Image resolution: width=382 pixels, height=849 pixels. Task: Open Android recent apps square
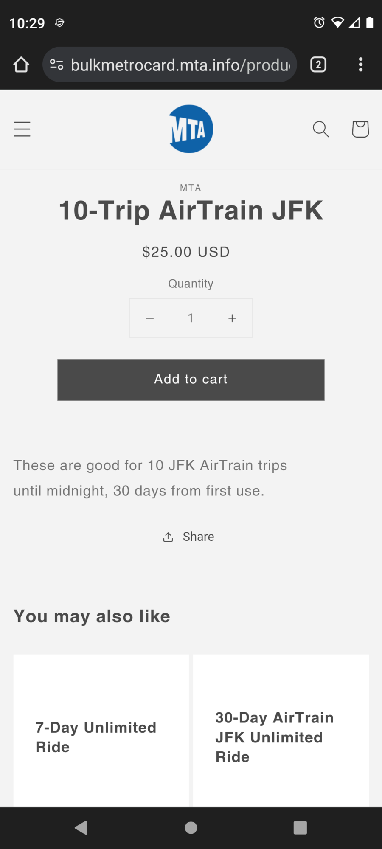pos(300,828)
